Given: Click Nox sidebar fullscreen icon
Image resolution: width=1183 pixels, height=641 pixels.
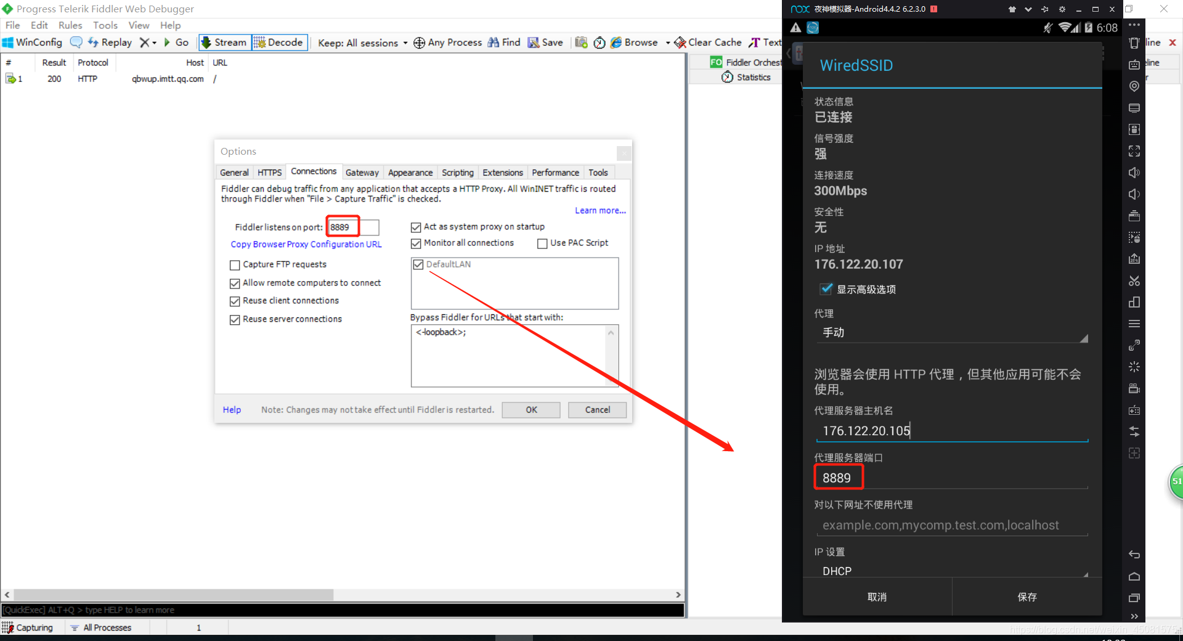Looking at the screenshot, I should 1134,151.
